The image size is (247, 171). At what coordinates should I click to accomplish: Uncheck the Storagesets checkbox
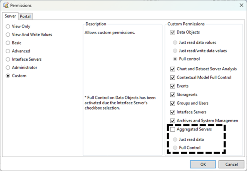point(173,95)
